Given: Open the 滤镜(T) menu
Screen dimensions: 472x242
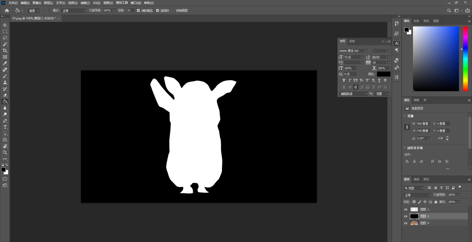Looking at the screenshot, I should 85,3.
